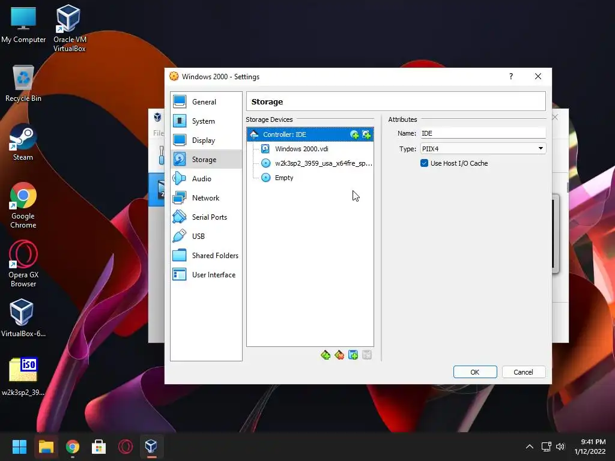This screenshot has width=615, height=461.
Task: Open USB settings category
Action: coord(207,237)
